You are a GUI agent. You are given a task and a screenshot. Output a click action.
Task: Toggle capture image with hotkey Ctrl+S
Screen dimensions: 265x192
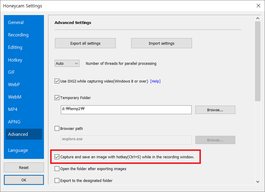click(x=57, y=157)
